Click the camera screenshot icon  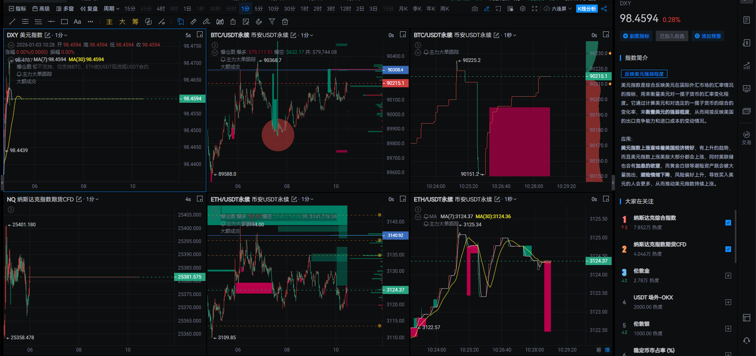475,9
